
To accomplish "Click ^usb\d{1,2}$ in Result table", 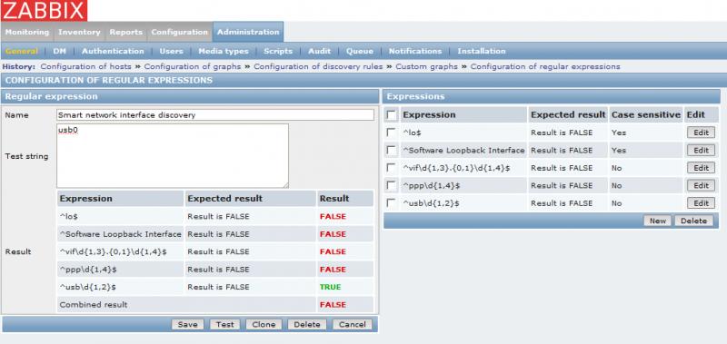I will point(87,287).
